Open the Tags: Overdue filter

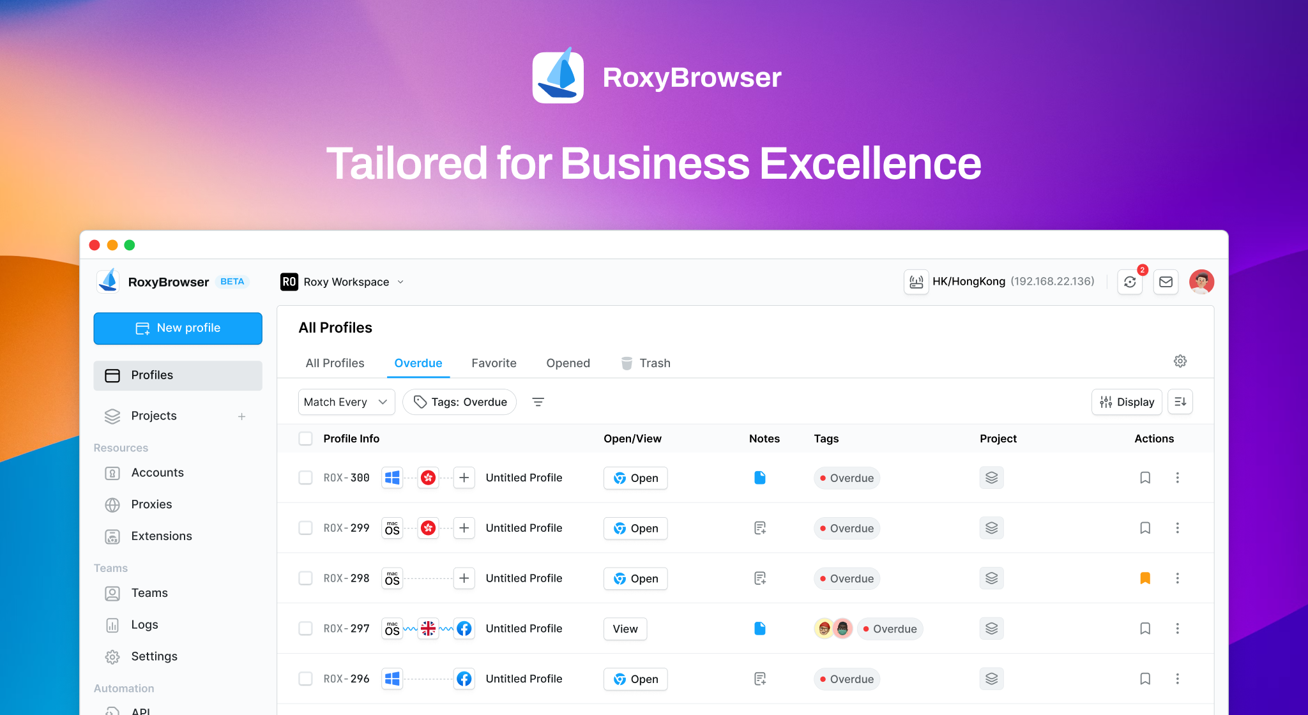point(460,402)
